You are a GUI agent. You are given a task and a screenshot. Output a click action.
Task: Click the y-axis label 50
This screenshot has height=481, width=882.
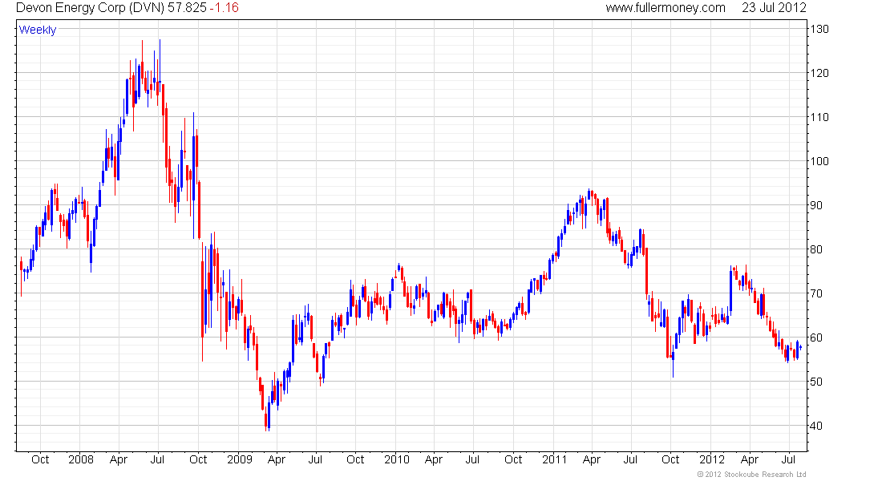click(x=816, y=382)
